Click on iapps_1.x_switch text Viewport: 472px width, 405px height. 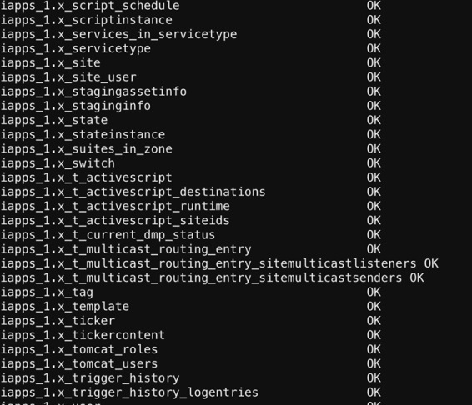coord(58,163)
